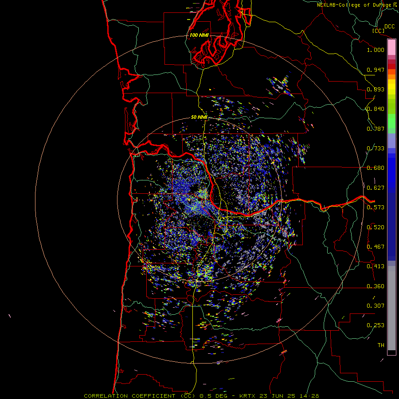Select the 0.467 legend value

pyautogui.click(x=376, y=247)
